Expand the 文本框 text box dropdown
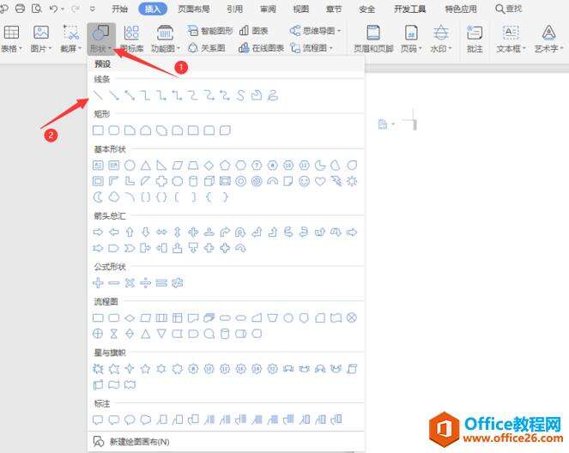 tap(524, 48)
